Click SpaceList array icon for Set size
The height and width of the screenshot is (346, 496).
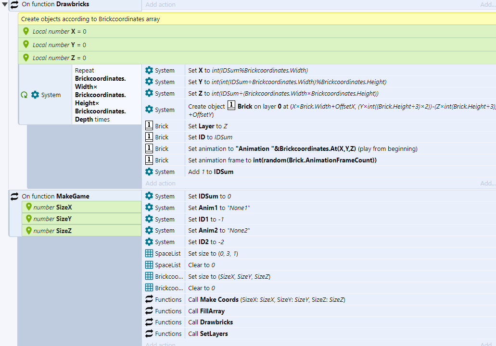pos(149,253)
